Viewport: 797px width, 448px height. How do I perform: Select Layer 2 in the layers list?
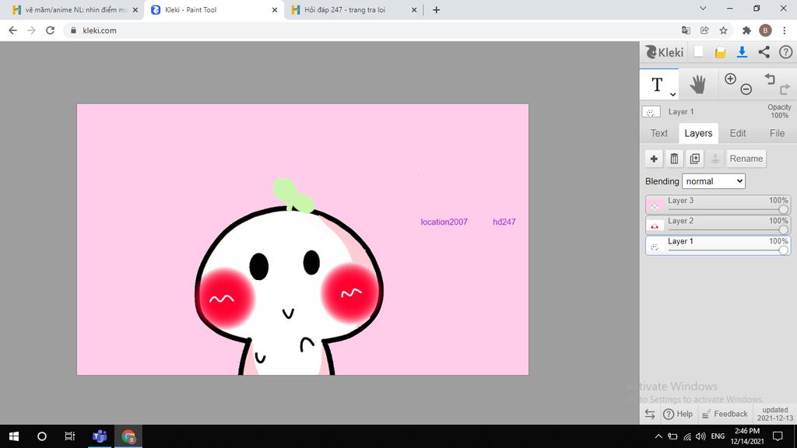click(x=718, y=225)
